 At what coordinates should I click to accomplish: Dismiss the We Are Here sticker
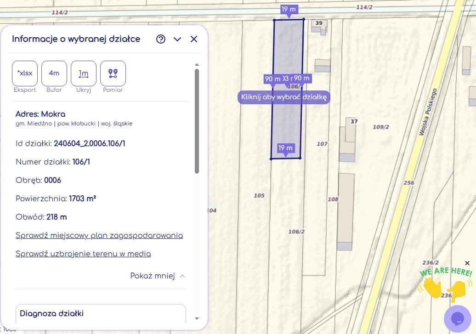tap(467, 263)
